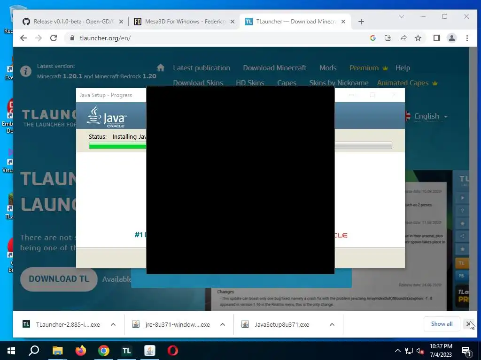481x360 pixels.
Task: Open the notification center icon
Action: click(x=466, y=351)
